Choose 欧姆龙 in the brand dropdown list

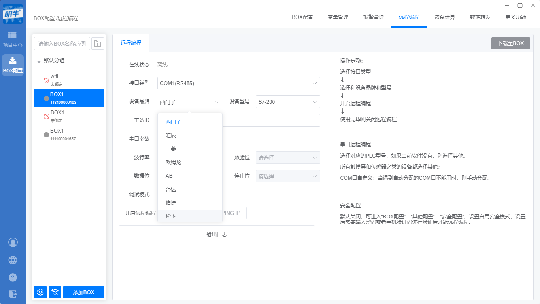(x=173, y=162)
